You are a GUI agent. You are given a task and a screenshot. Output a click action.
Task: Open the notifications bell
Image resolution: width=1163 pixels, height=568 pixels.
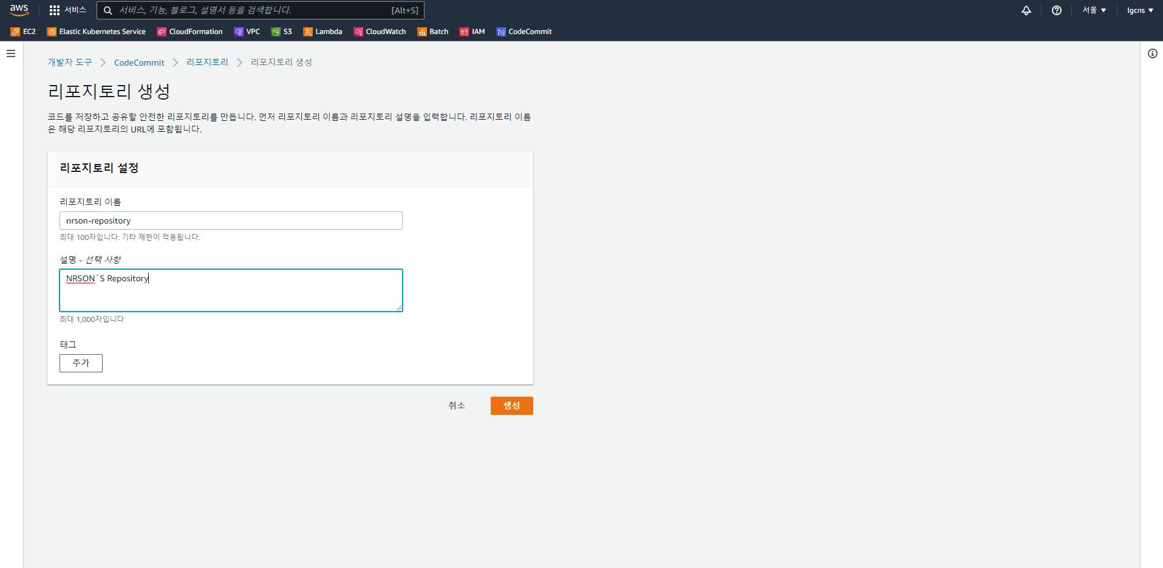1026,10
